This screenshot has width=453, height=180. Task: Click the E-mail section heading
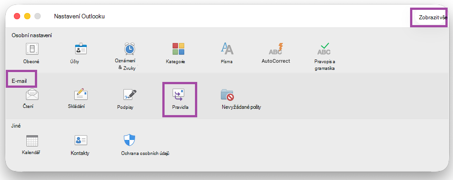19,81
